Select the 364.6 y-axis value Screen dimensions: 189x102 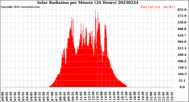coord(182,42)
